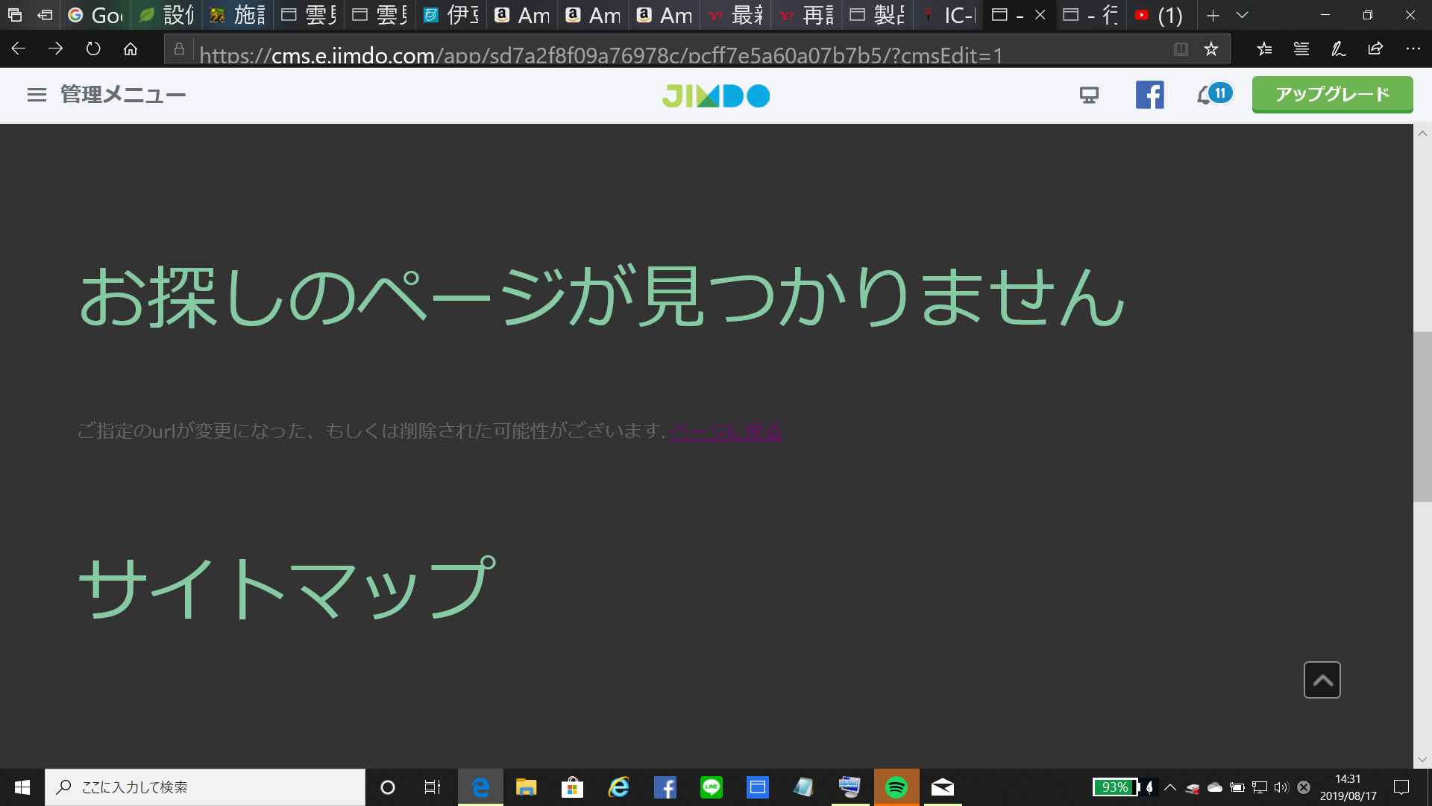This screenshot has height=806, width=1432.
Task: Switch to the 設 tab with leaf icon
Action: click(x=168, y=15)
